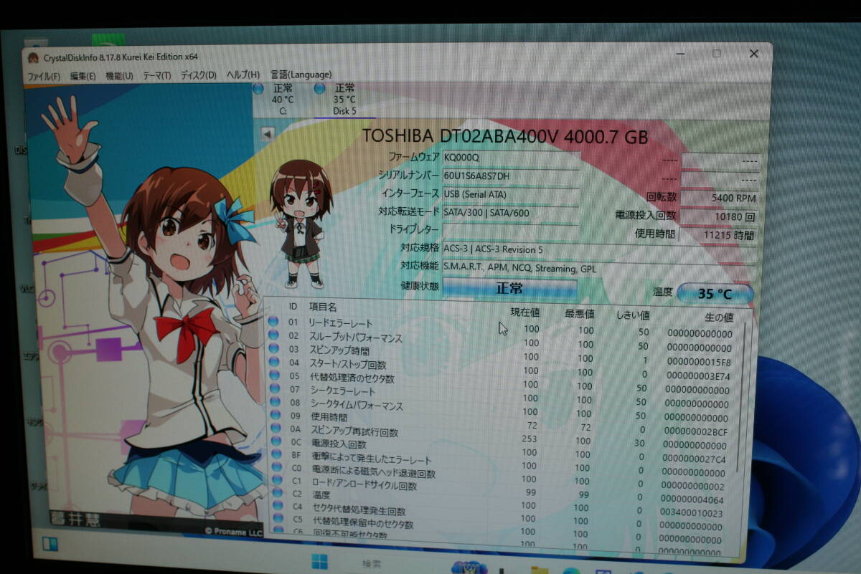Click status icon for C2 温度
The height and width of the screenshot is (574, 861).
coord(276,494)
